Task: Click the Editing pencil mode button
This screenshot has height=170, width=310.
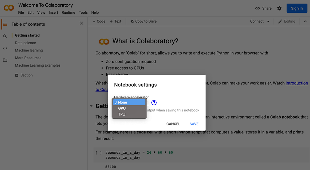Action: tap(287, 21)
